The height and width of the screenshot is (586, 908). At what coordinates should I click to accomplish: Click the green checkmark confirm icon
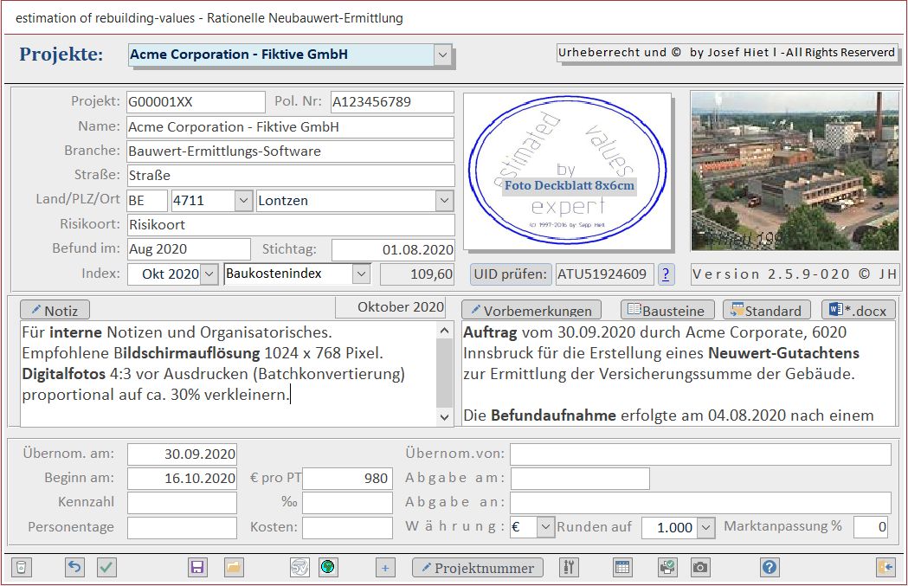[x=106, y=568]
